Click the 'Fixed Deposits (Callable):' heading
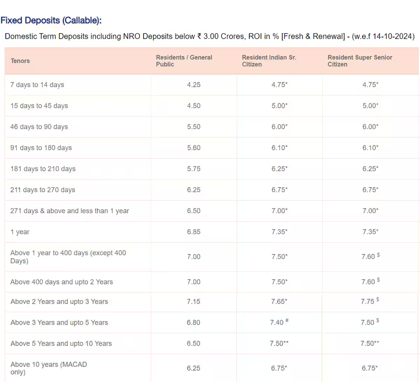 coord(51,20)
